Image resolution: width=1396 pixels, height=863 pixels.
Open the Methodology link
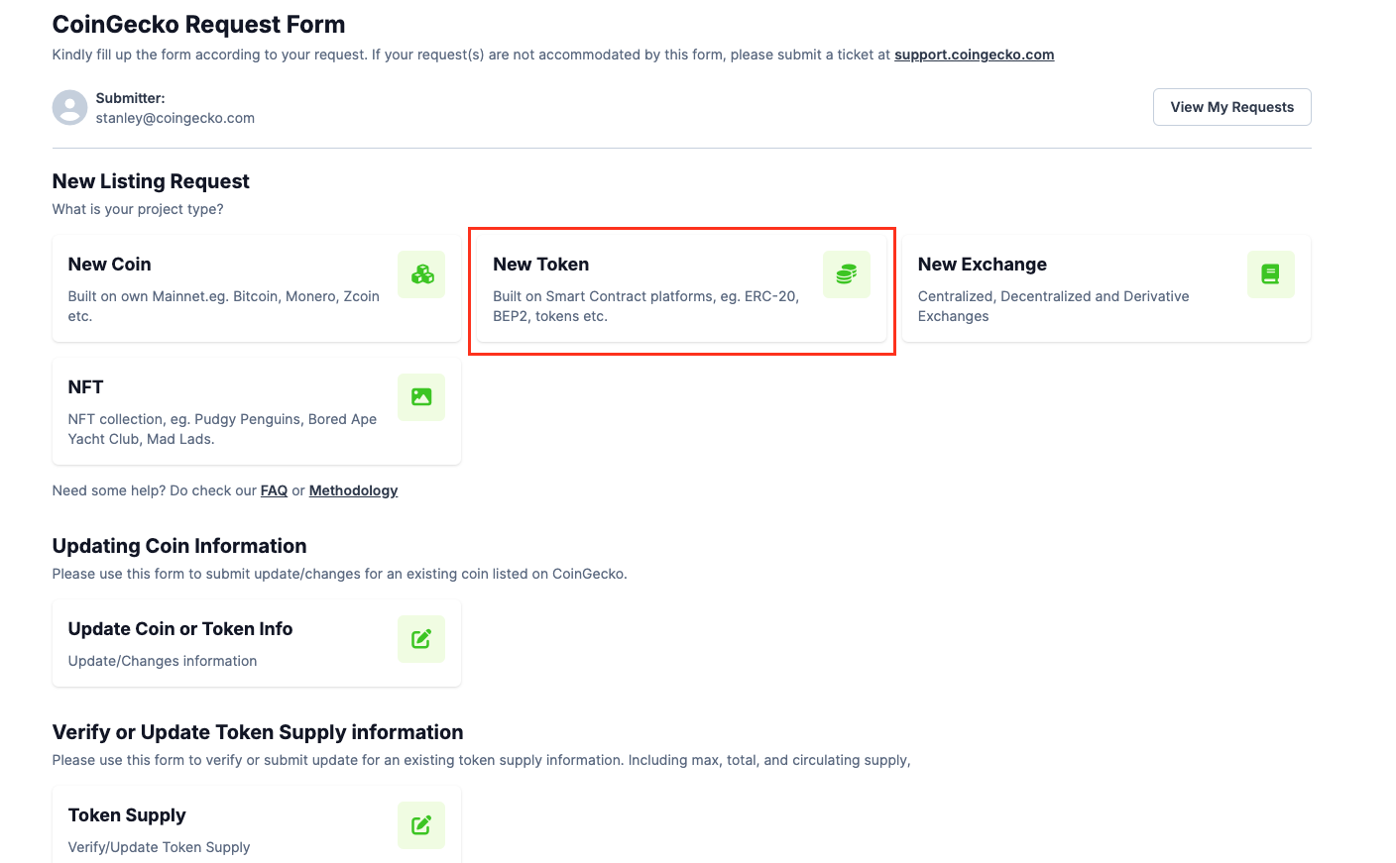point(353,490)
